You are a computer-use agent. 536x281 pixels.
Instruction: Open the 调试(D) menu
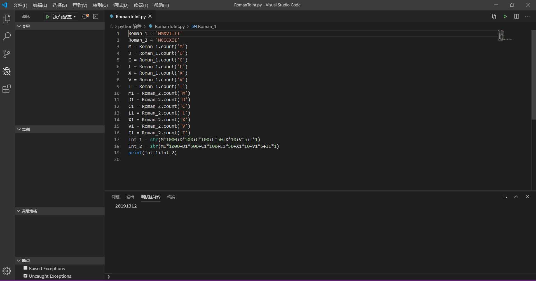point(121,5)
